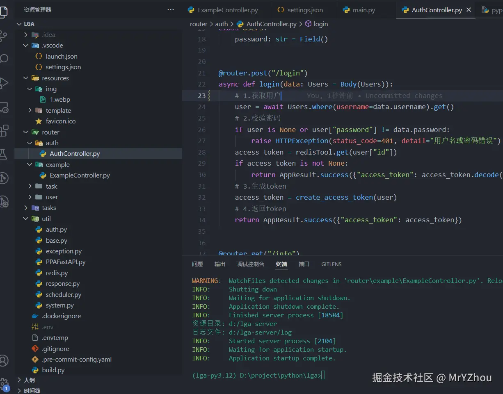Open the 端口 ports panel tab
The image size is (503, 394).
pos(304,264)
